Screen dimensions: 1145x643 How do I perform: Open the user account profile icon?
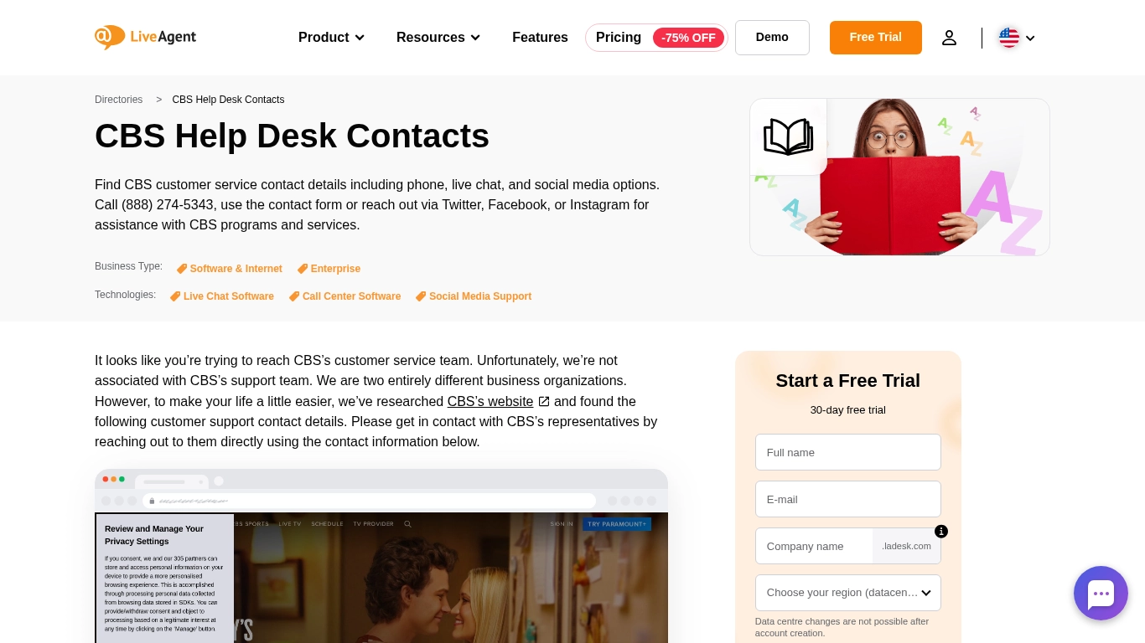click(949, 38)
